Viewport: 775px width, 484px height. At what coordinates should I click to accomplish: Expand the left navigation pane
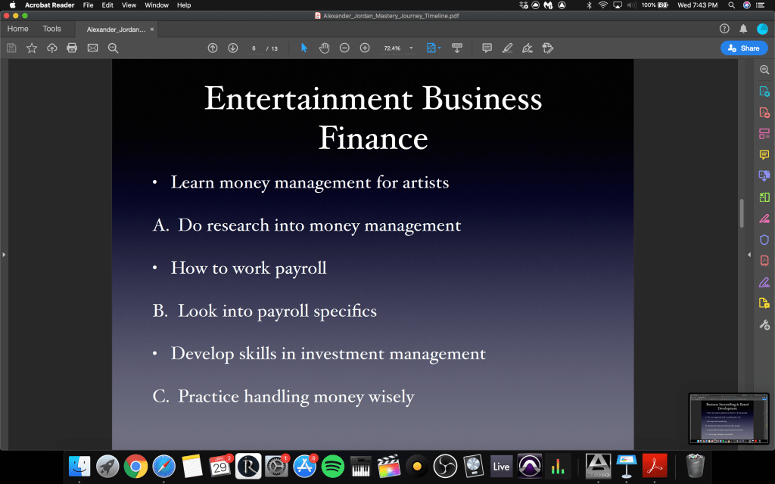(4, 255)
